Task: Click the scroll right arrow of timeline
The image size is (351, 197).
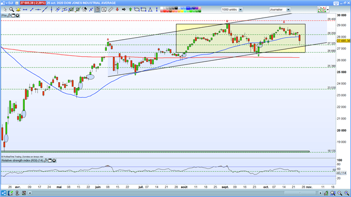Action: point(321,193)
